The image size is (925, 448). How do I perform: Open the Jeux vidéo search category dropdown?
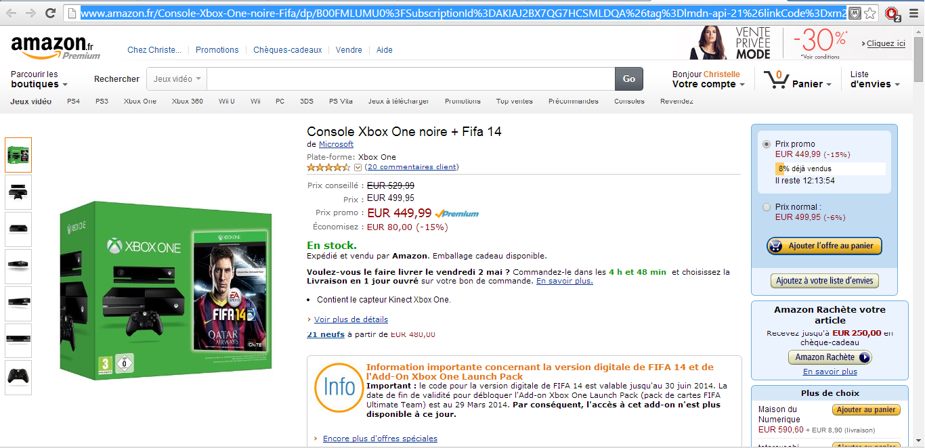click(177, 79)
